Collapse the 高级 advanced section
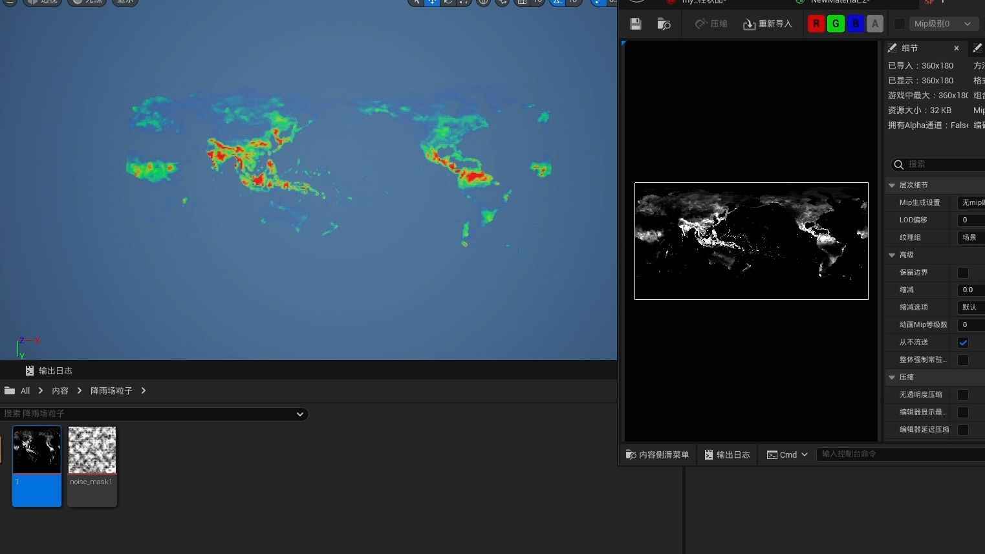Viewport: 985px width, 554px height. coord(892,255)
